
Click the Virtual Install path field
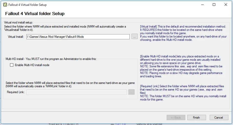(78, 37)
